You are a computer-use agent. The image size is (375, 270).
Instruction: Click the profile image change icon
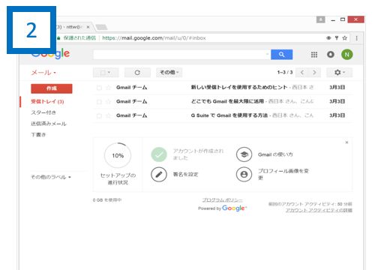244,175
